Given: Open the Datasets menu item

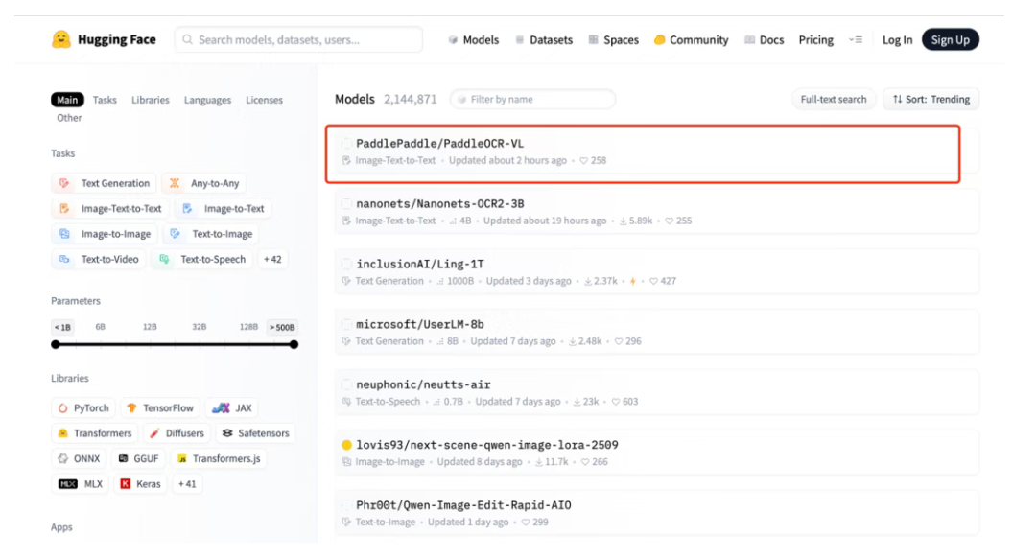Looking at the screenshot, I should click(x=543, y=40).
